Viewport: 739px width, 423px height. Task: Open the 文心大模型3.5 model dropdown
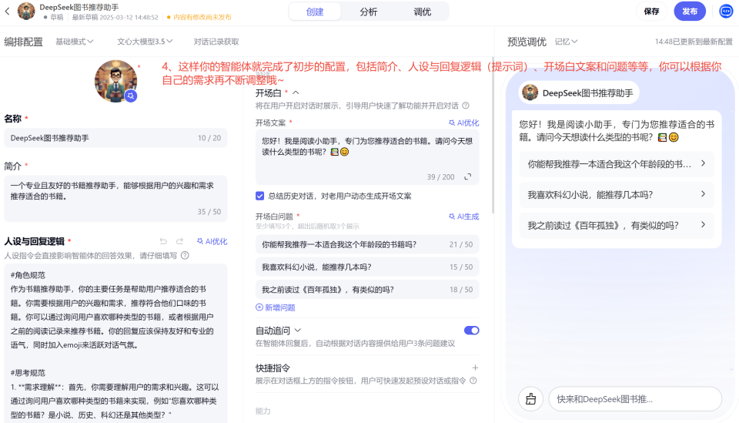[x=145, y=42]
